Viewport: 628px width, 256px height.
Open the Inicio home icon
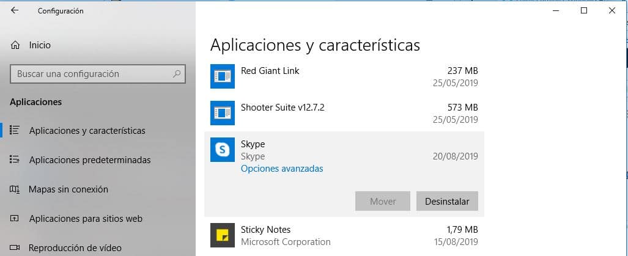click(x=15, y=45)
